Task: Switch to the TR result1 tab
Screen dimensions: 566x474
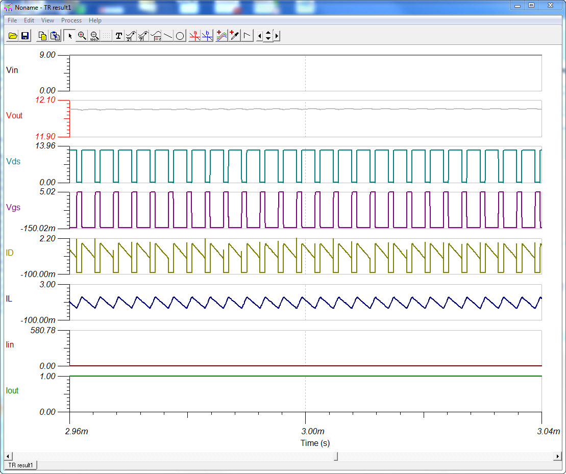Action: 20,465
